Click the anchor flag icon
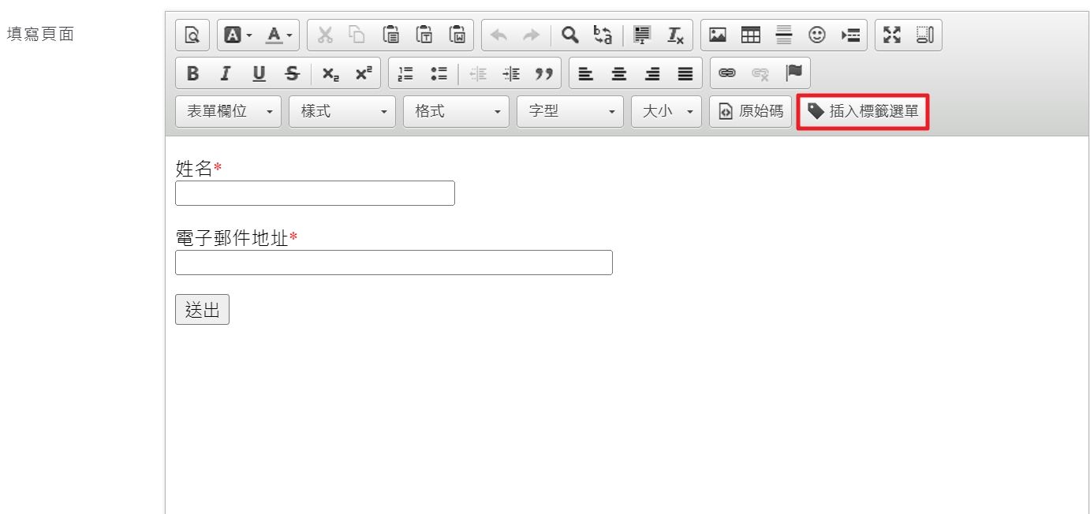The width and height of the screenshot is (1090, 514). [793, 73]
